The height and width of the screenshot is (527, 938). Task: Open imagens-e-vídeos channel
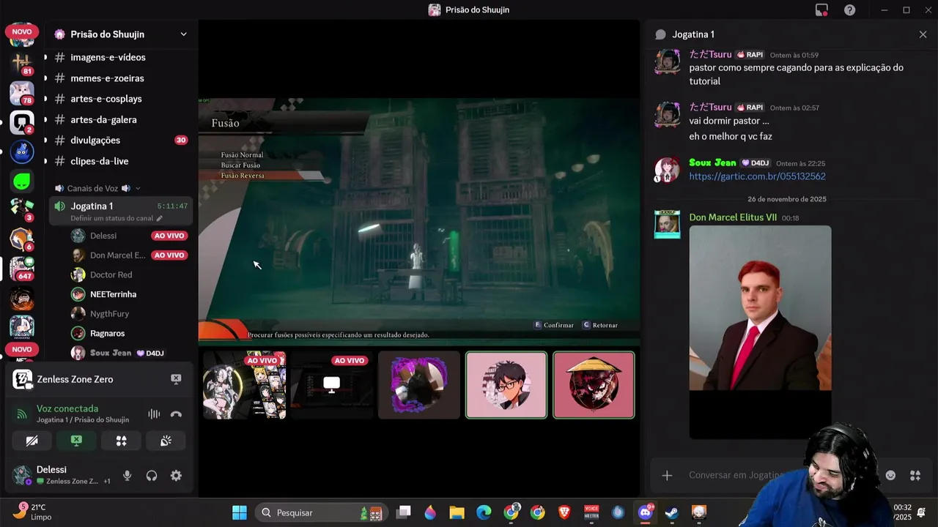(108, 57)
